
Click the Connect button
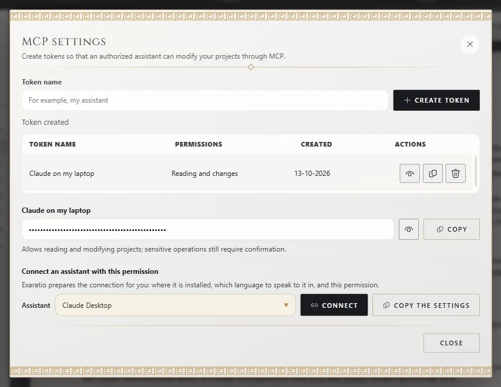pos(334,305)
